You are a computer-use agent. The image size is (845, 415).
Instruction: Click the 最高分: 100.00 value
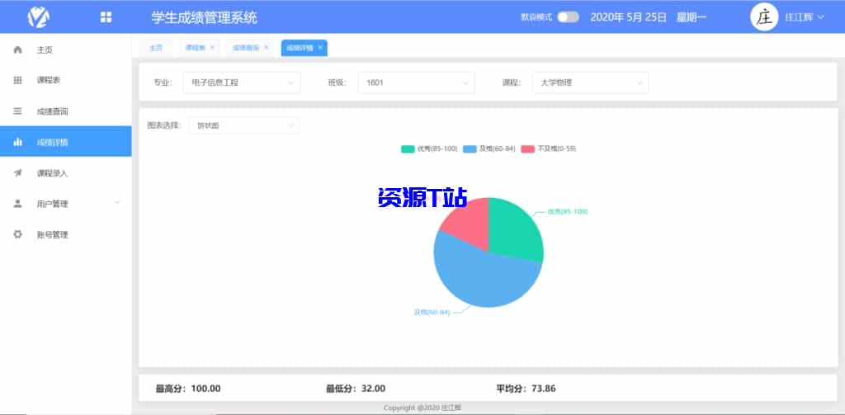pyautogui.click(x=188, y=389)
